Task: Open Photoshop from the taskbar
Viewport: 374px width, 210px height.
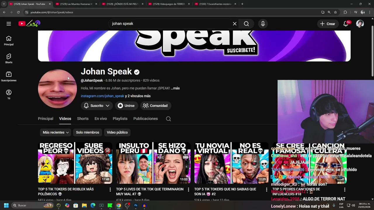Action: (x=136, y=205)
